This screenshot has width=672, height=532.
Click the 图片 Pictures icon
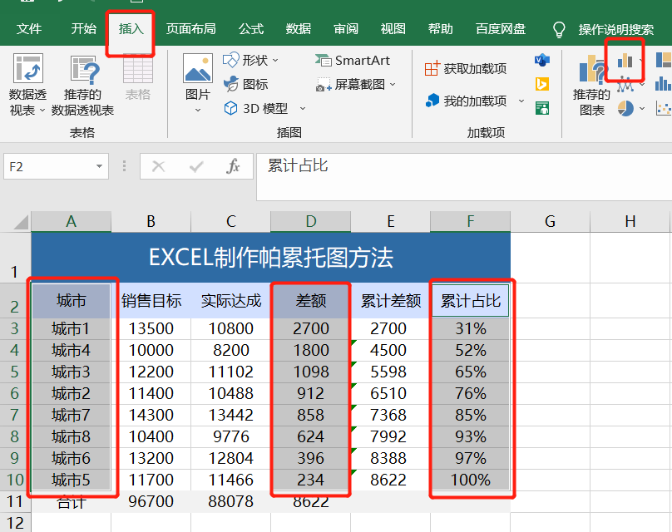(198, 68)
